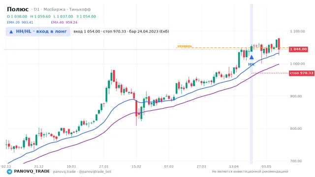Screen dimensions: 315x177
Task: Click the Полюс ticker title
Action: (x=18, y=9)
